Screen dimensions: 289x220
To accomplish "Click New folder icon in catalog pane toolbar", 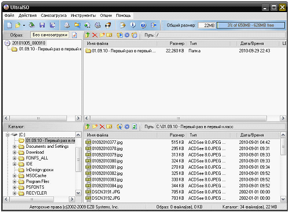I will pos(95,126).
